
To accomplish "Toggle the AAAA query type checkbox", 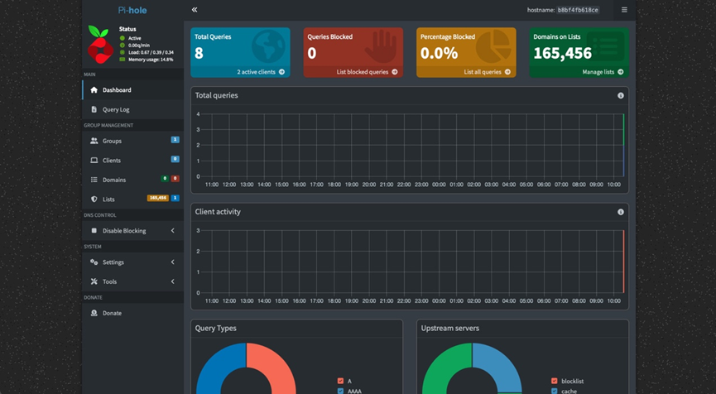I will tap(341, 391).
